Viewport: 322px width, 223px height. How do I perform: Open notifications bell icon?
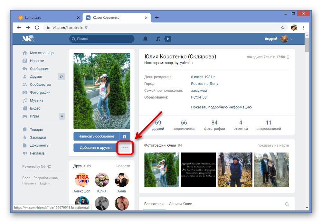click(x=145, y=39)
